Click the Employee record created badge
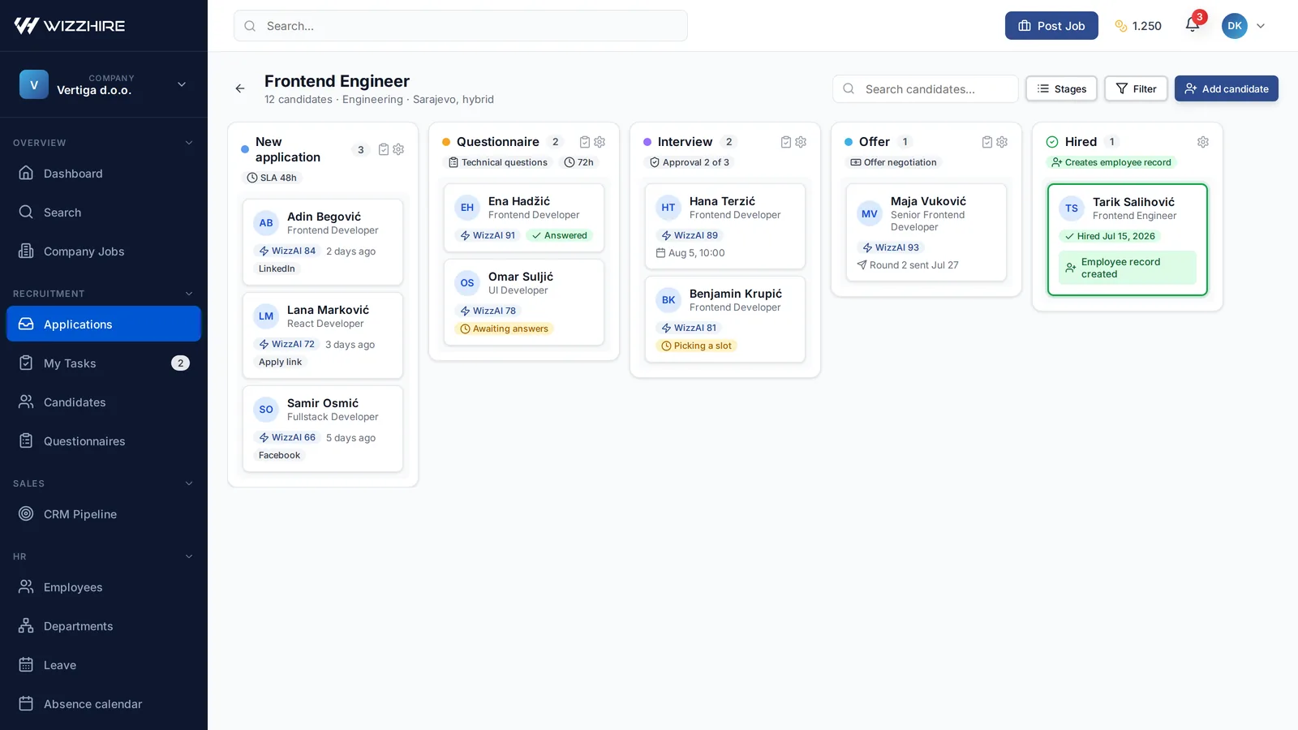The height and width of the screenshot is (730, 1298). (1128, 268)
